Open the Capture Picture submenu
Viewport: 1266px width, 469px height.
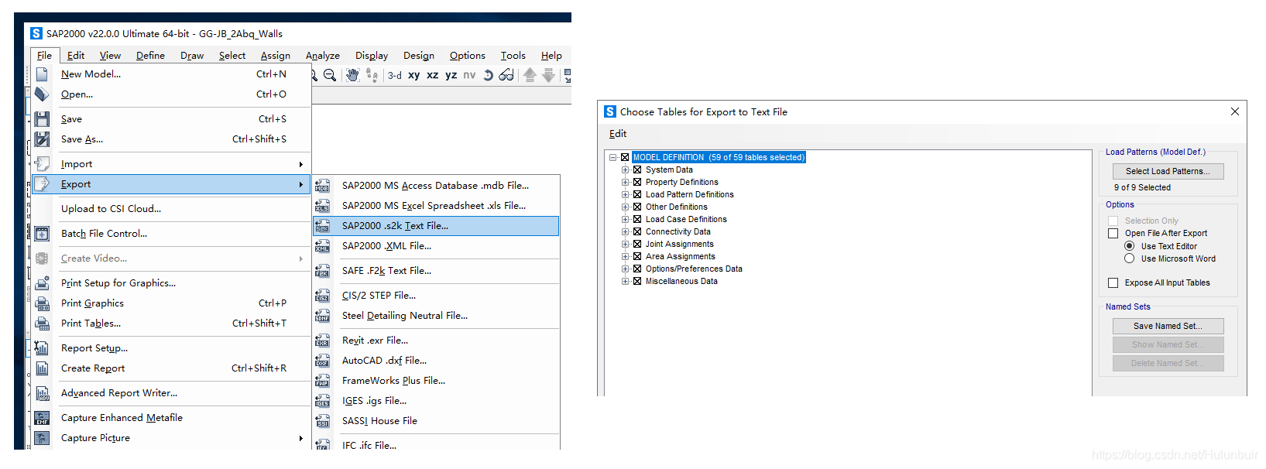point(171,438)
